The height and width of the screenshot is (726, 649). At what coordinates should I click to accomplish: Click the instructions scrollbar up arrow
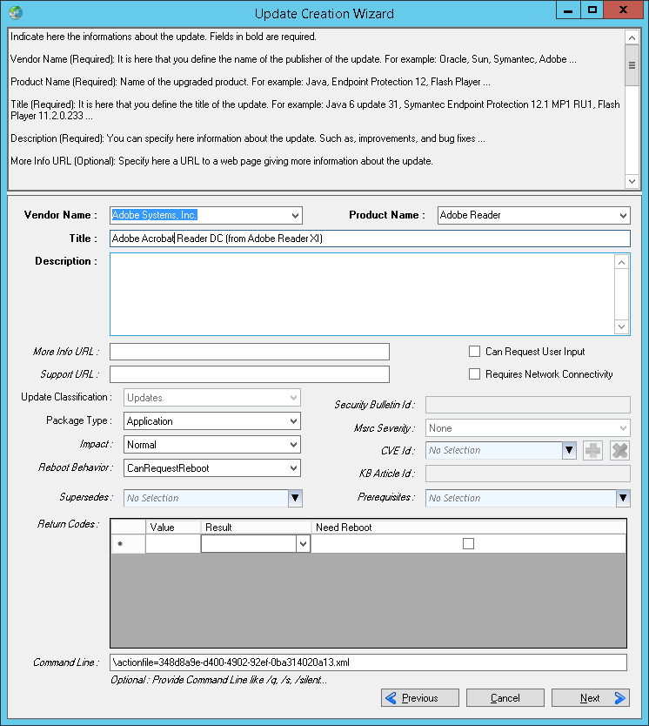click(x=632, y=37)
